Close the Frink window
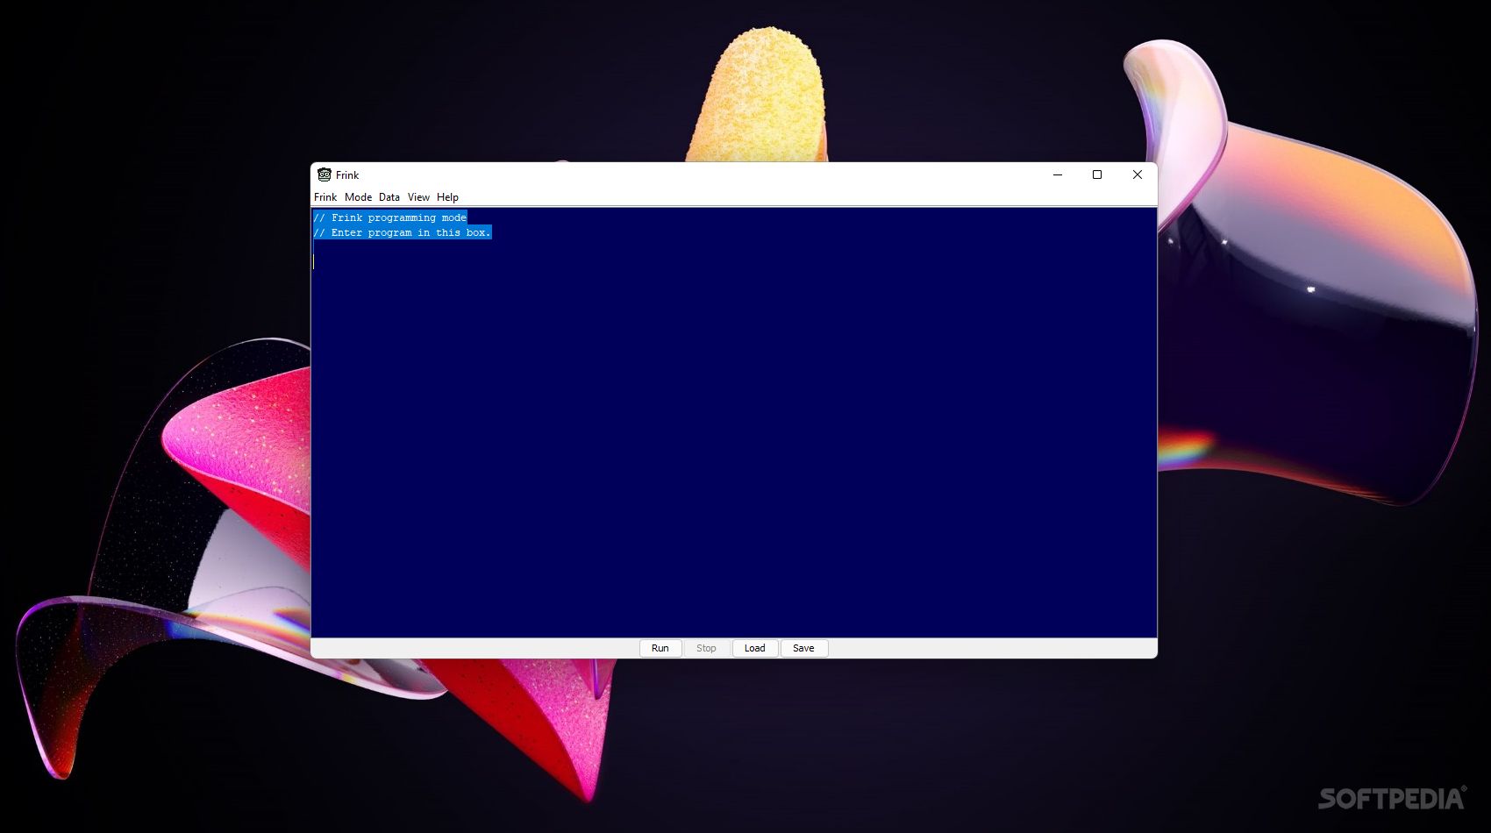 pos(1138,174)
